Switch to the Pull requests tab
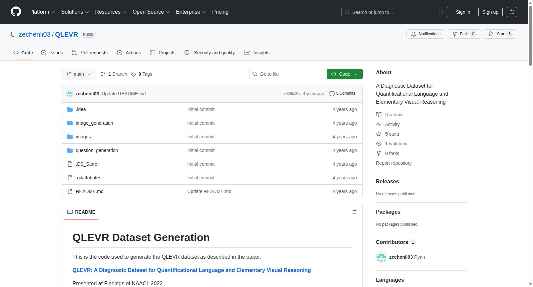The height and width of the screenshot is (287, 533). click(x=90, y=53)
